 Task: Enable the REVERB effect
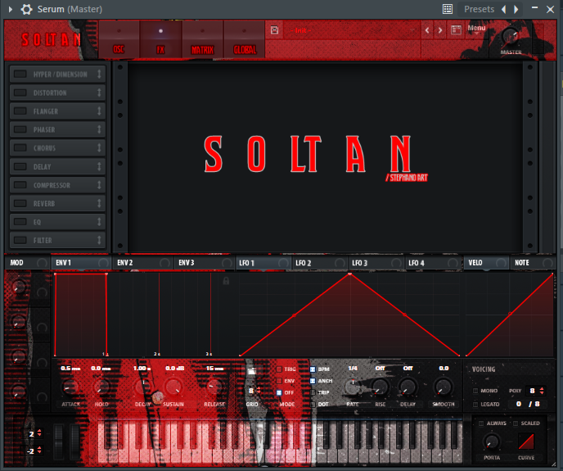point(20,203)
